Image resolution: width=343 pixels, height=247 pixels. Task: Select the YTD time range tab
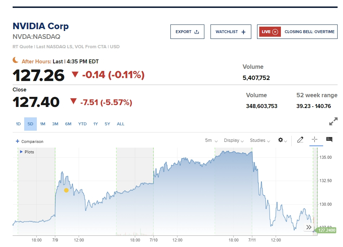[82, 124]
